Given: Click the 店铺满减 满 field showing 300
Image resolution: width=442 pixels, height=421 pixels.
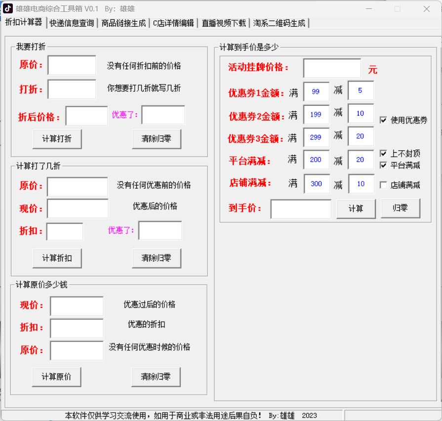Looking at the screenshot, I should coord(317,184).
